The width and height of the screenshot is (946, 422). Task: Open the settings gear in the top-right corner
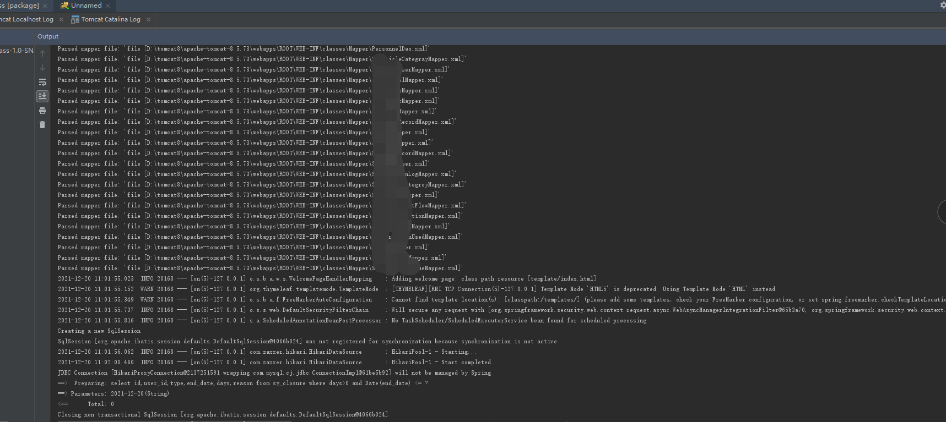point(943,5)
